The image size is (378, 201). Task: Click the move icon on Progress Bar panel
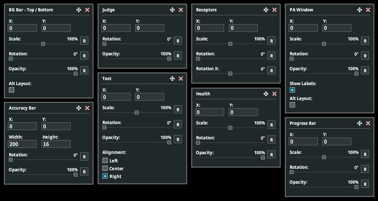pos(360,123)
